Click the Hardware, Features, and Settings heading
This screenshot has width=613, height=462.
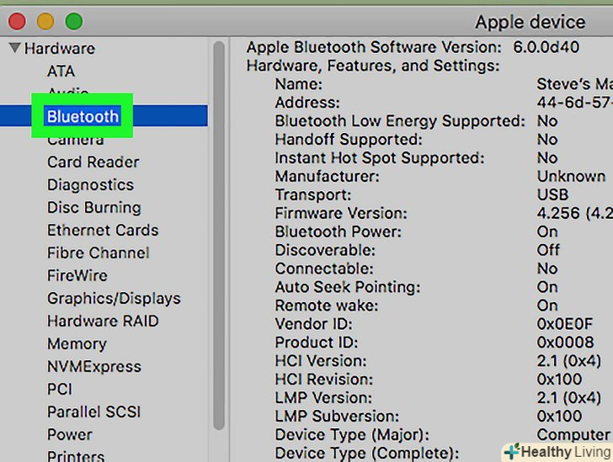[373, 66]
